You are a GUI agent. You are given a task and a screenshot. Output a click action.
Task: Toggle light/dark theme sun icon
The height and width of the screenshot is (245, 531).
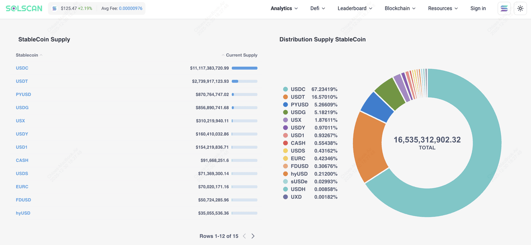tap(520, 8)
